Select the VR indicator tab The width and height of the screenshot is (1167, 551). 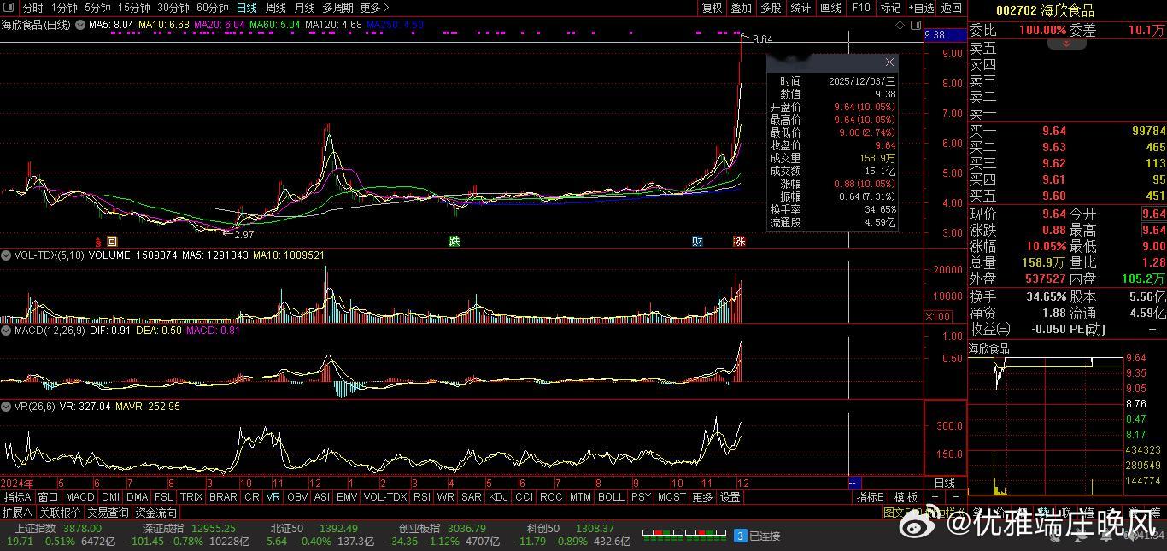pyautogui.click(x=273, y=497)
